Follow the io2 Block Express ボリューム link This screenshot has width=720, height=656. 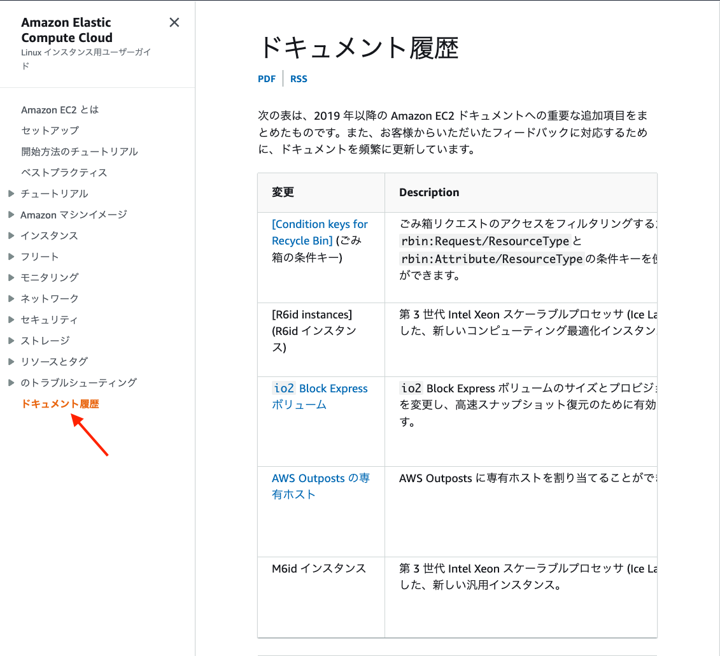click(x=320, y=396)
